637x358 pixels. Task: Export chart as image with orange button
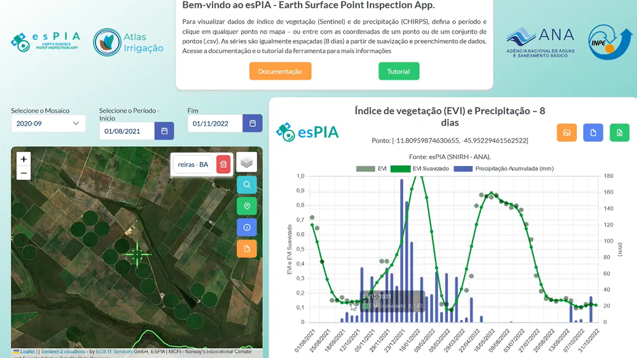click(566, 133)
